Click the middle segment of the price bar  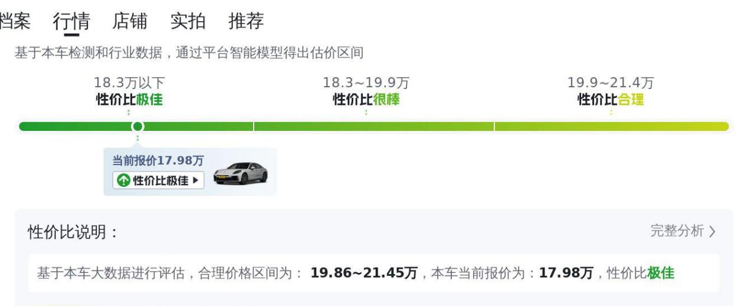373,126
